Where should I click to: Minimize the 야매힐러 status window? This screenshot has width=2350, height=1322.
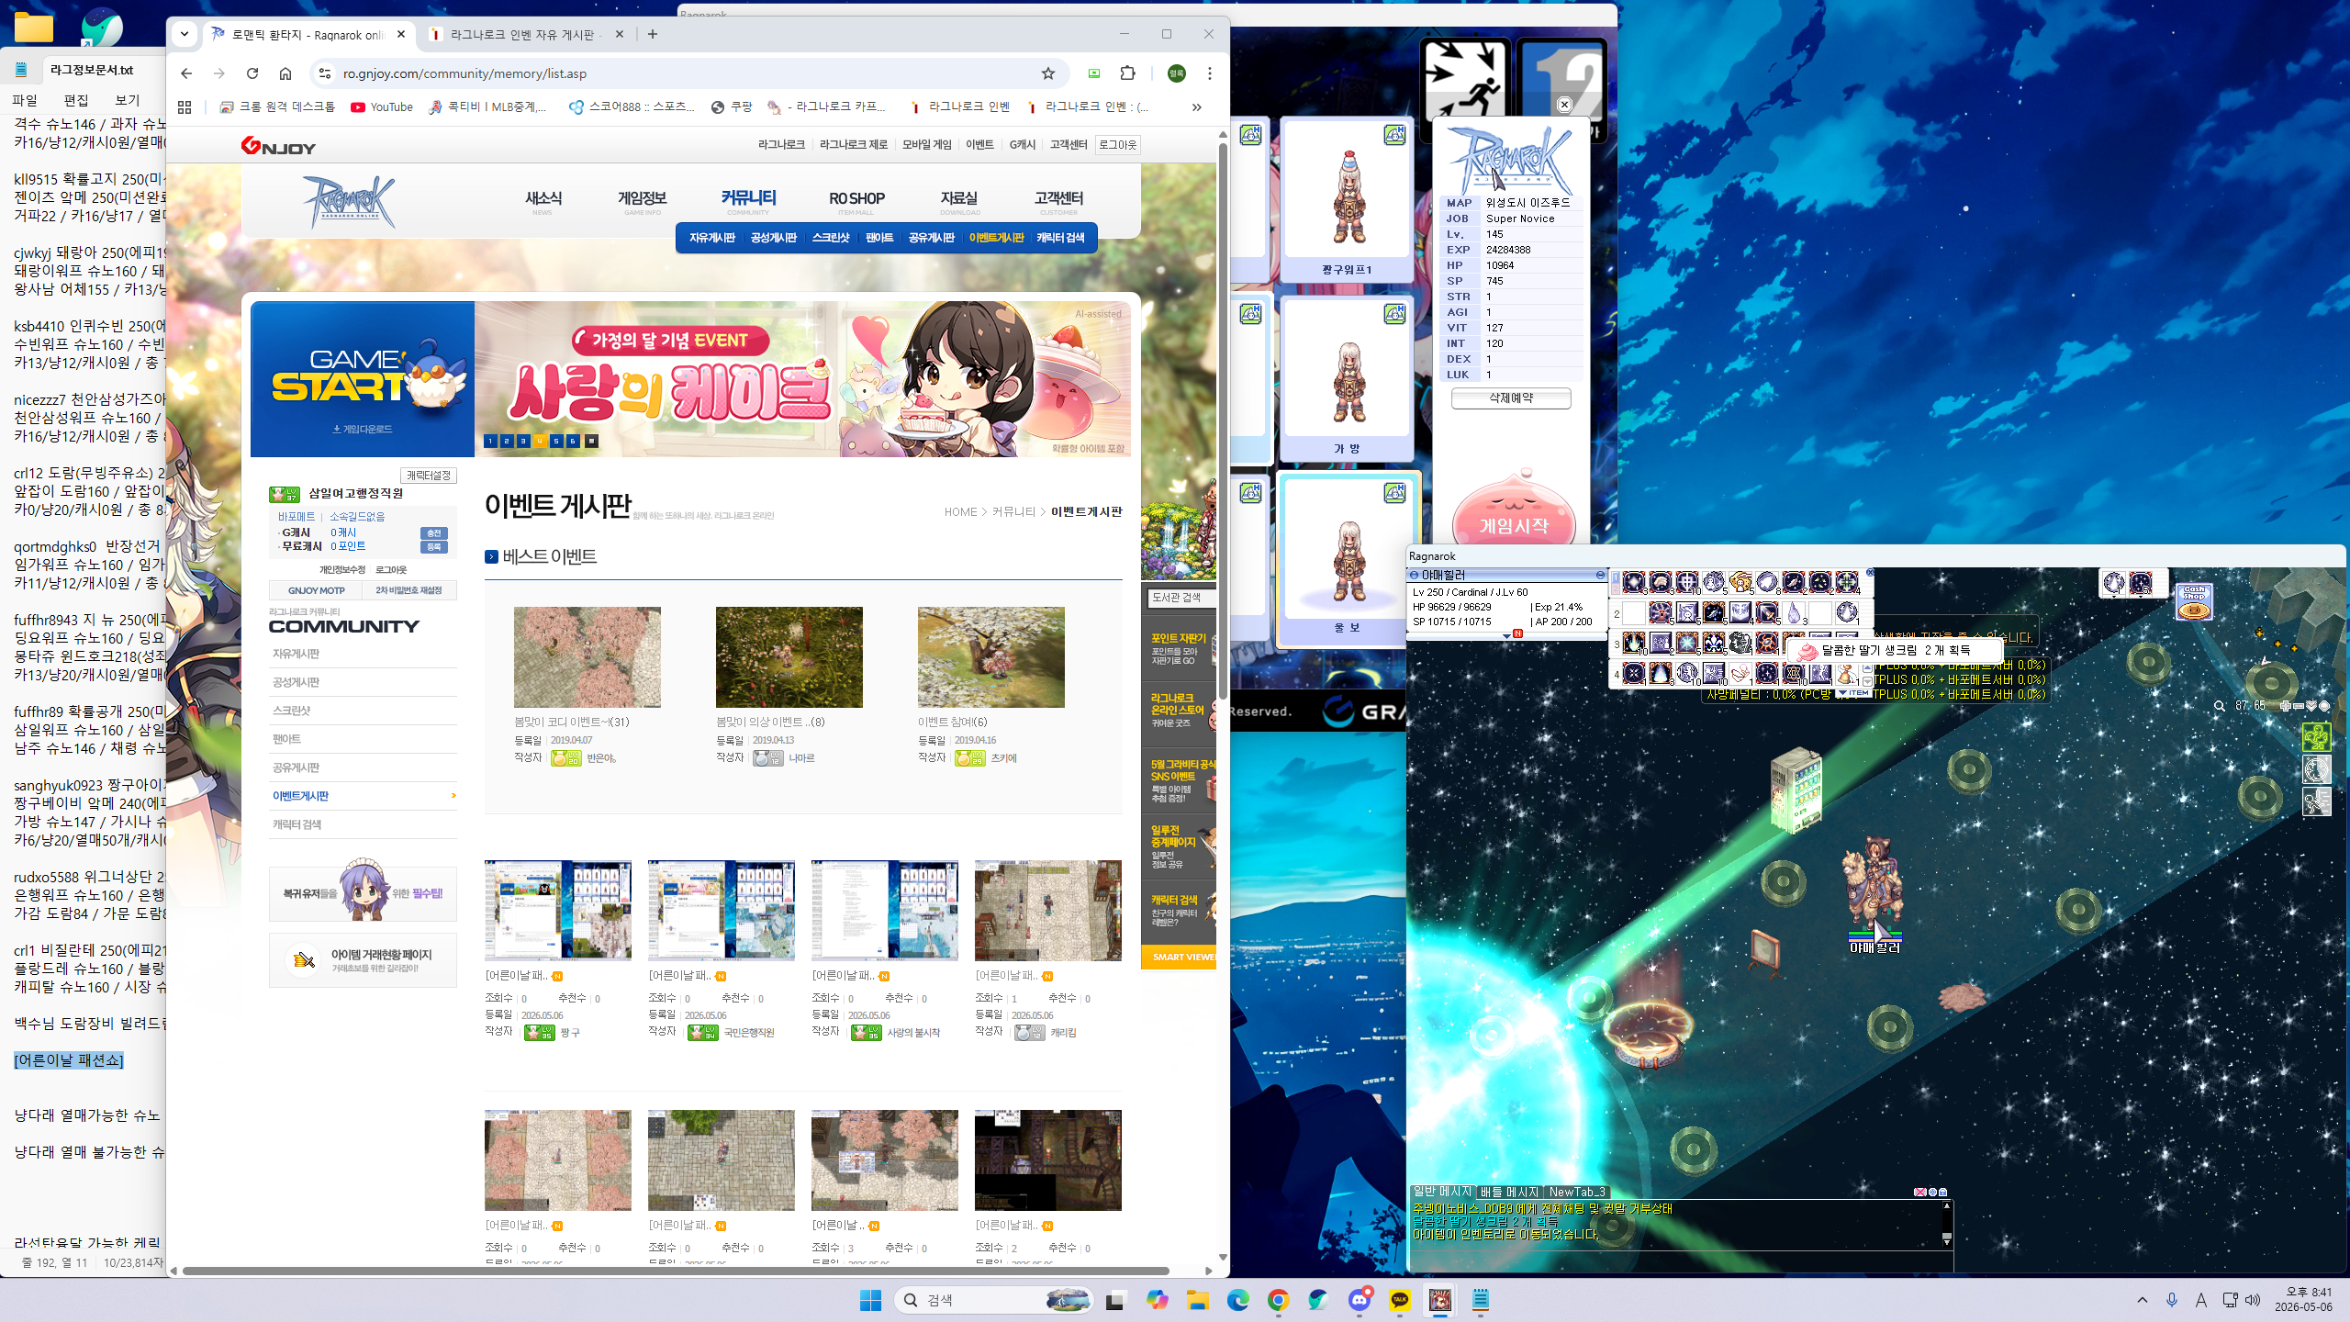click(1600, 575)
